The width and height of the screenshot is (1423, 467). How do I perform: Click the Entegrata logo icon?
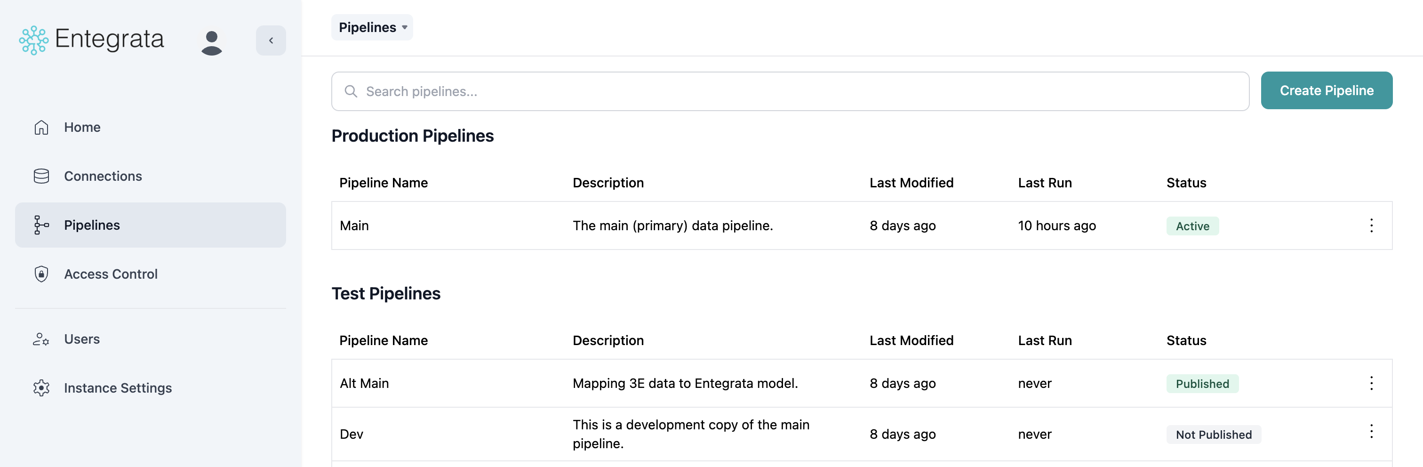coord(34,40)
